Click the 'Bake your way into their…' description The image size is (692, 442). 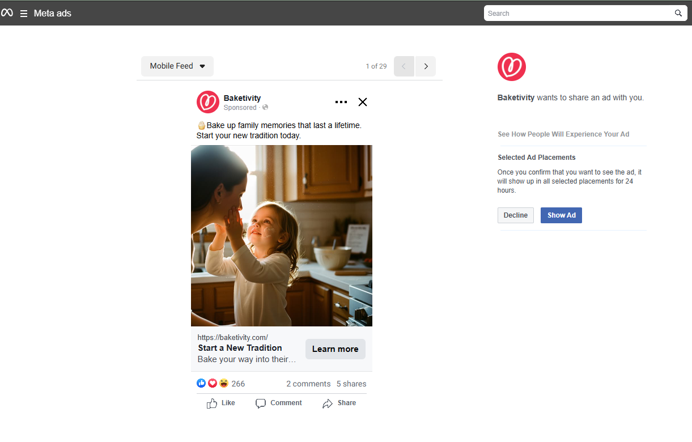(247, 359)
